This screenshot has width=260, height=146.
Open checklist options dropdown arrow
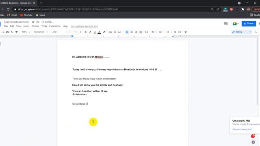156,32
